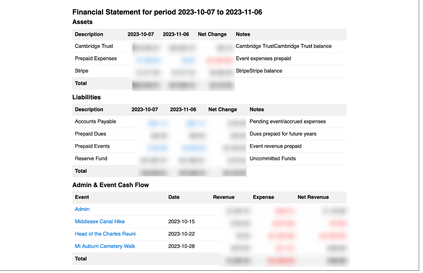This screenshot has width=423, height=273.
Task: Click the date 2023-10-22
Action: tap(181, 234)
